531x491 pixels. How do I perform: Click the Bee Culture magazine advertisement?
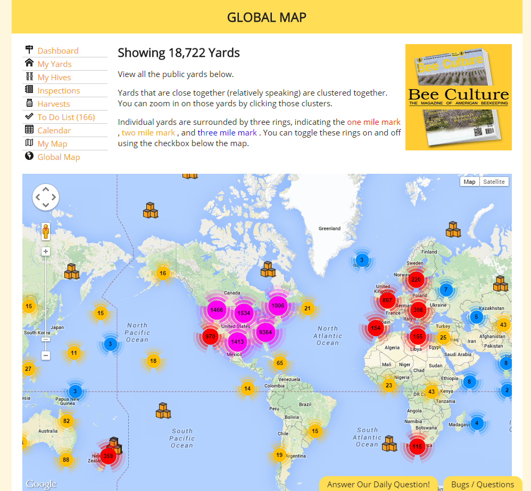tap(458, 97)
